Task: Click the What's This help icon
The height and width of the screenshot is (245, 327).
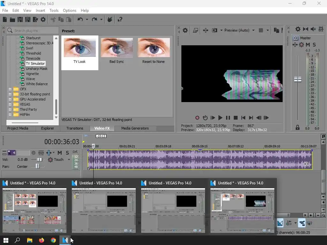Action: coord(120,19)
